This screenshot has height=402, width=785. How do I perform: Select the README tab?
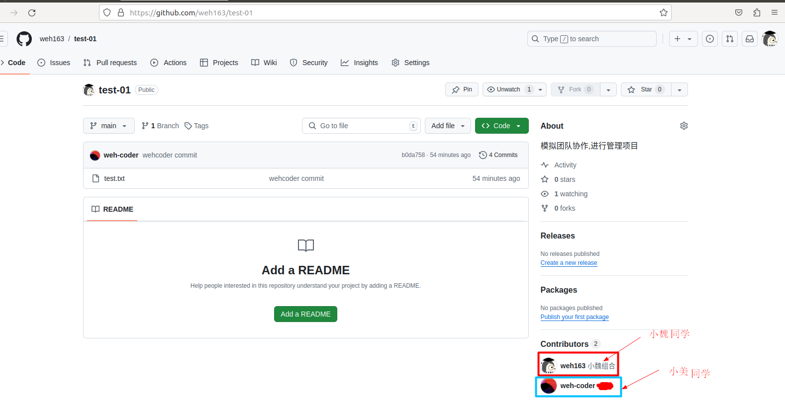[112, 209]
